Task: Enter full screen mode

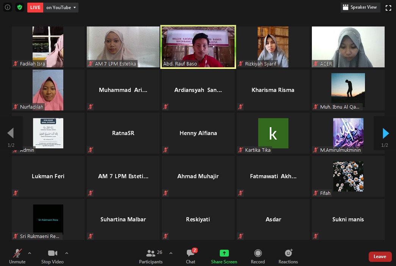Action: (388, 8)
